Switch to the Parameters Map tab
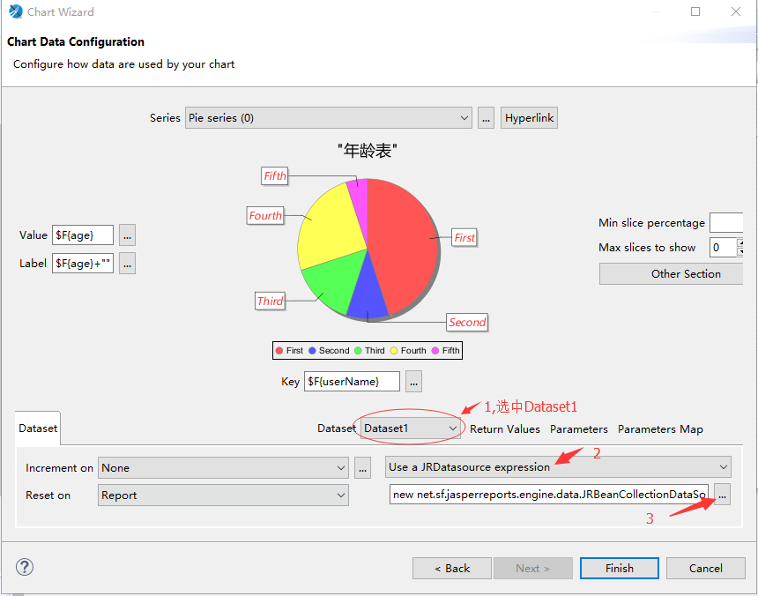 pos(660,429)
